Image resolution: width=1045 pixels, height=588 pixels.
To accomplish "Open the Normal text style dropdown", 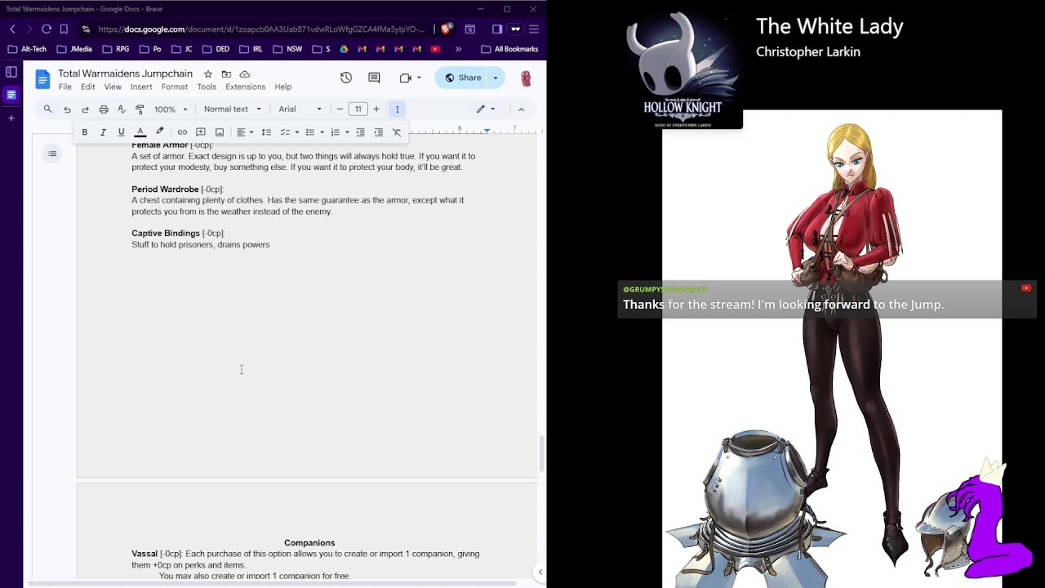I will (232, 109).
